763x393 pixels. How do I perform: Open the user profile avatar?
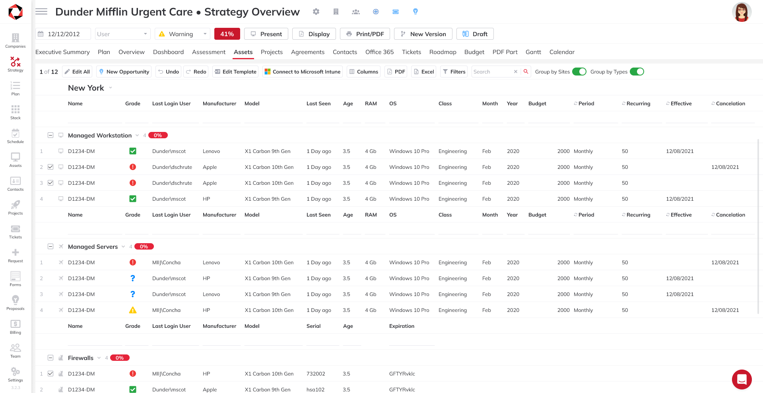[742, 12]
